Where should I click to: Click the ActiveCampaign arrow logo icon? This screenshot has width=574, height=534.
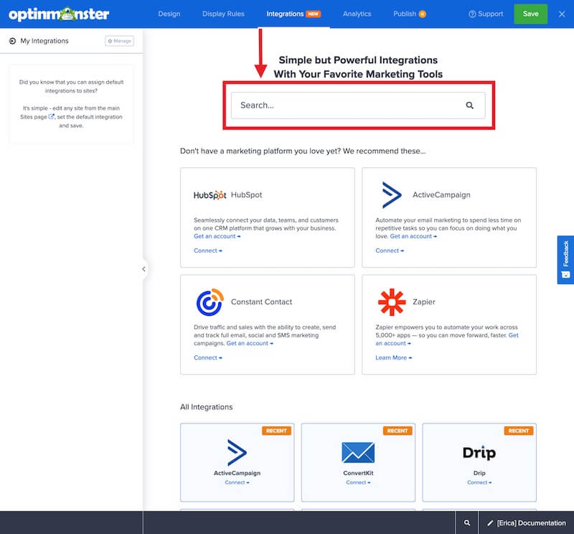click(392, 194)
